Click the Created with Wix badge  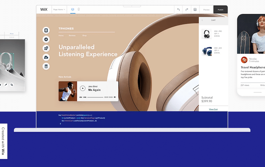tap(3, 141)
